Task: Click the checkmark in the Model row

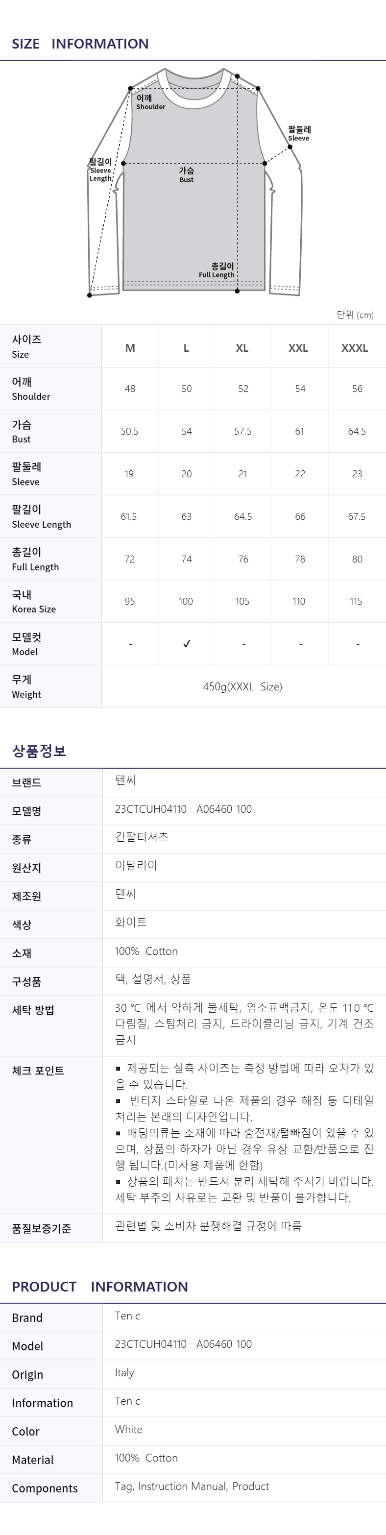Action: pyautogui.click(x=187, y=644)
